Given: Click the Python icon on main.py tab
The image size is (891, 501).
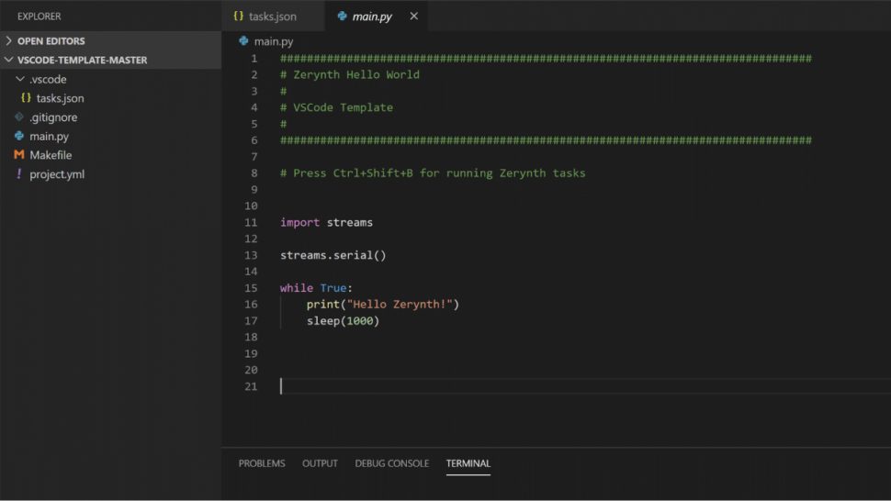Looking at the screenshot, I should click(342, 16).
